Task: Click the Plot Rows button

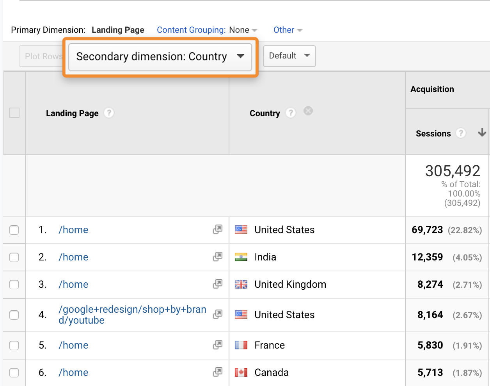Action: click(43, 56)
